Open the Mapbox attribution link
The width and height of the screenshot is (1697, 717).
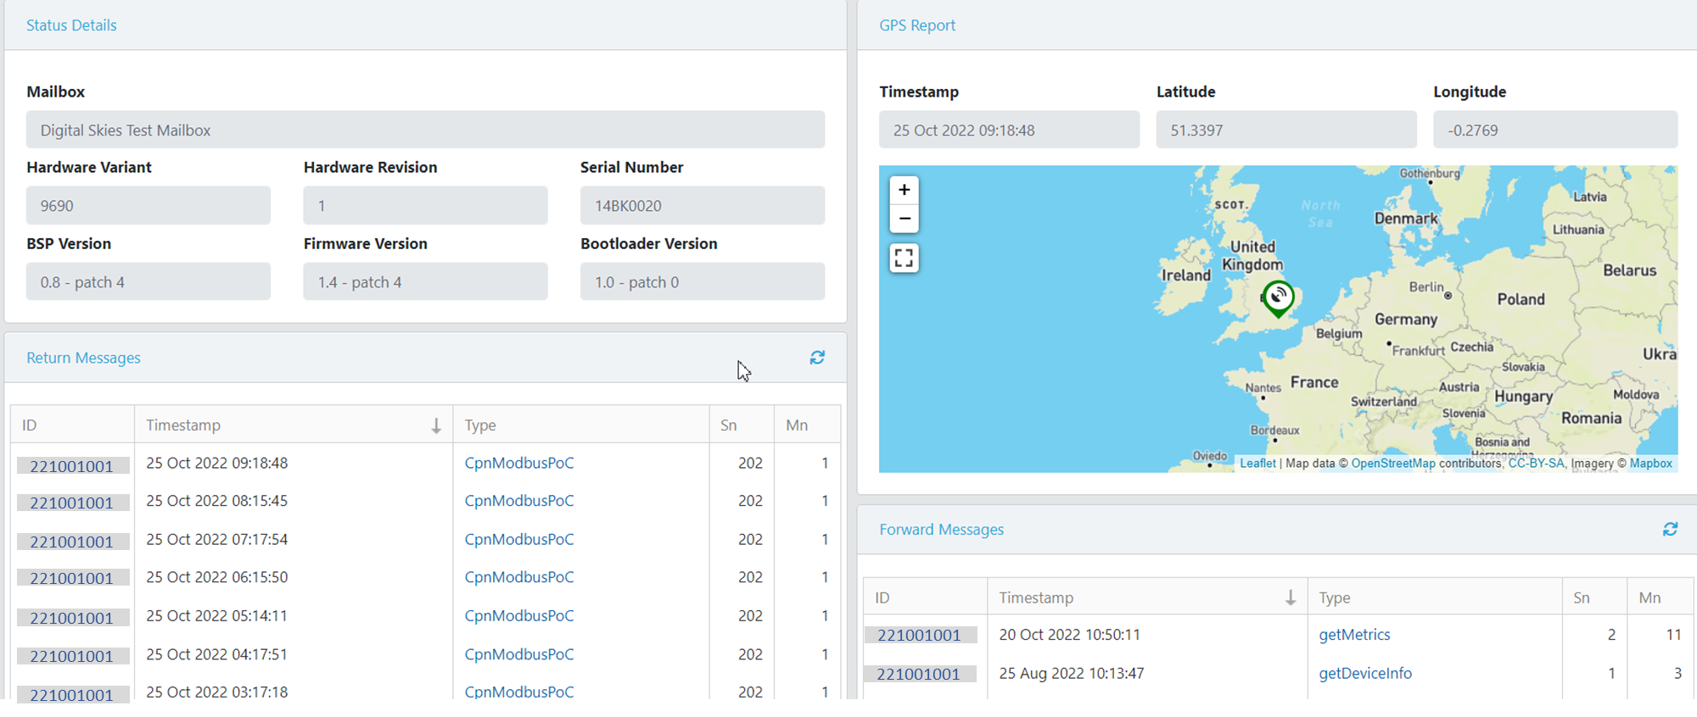click(1650, 464)
